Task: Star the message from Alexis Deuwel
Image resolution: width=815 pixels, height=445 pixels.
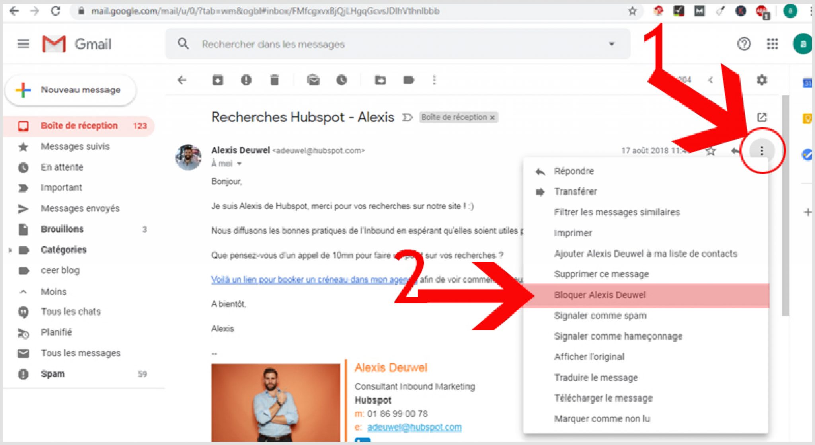Action: point(711,151)
